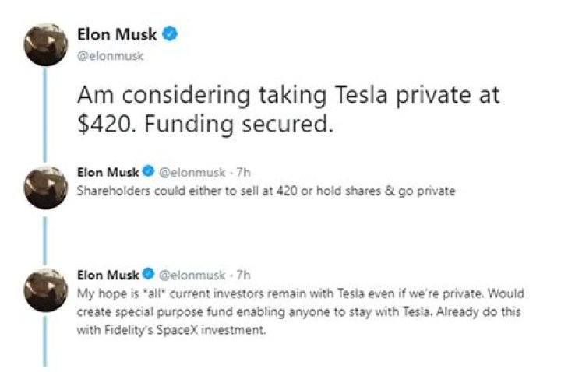Click the Elon Musk name on the Shareholders tweet
The height and width of the screenshot is (372, 561).
[108, 172]
